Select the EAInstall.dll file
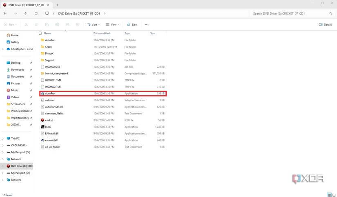 (x=103, y=134)
